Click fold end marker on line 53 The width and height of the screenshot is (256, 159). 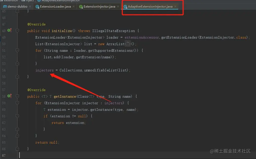(17, 64)
